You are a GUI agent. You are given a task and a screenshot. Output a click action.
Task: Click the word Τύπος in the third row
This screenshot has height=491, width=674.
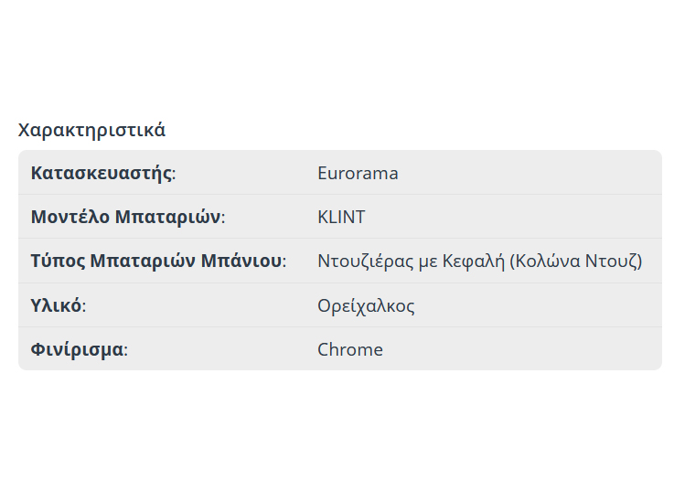pyautogui.click(x=57, y=261)
